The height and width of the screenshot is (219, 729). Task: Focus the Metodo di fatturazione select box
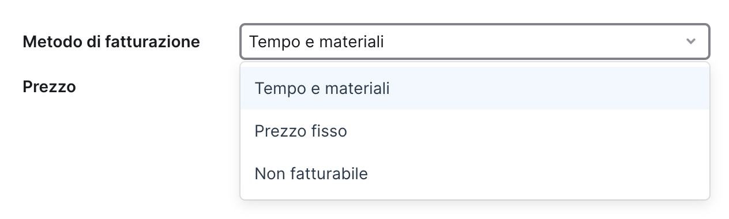tap(475, 41)
